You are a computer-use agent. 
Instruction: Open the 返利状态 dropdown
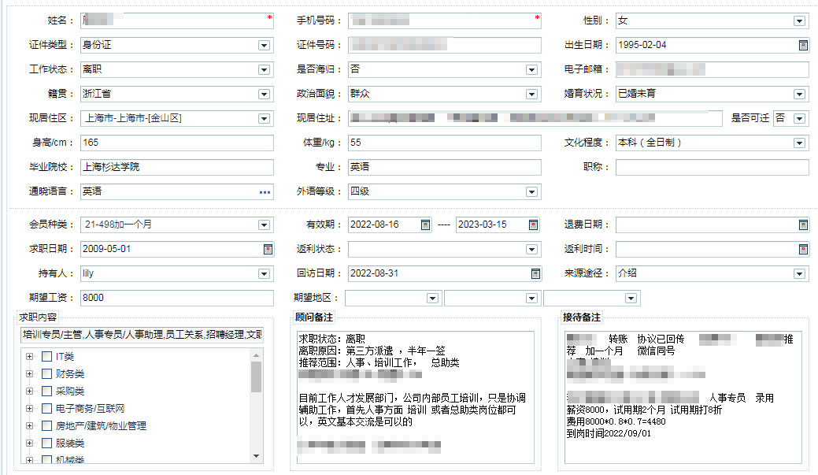click(531, 250)
